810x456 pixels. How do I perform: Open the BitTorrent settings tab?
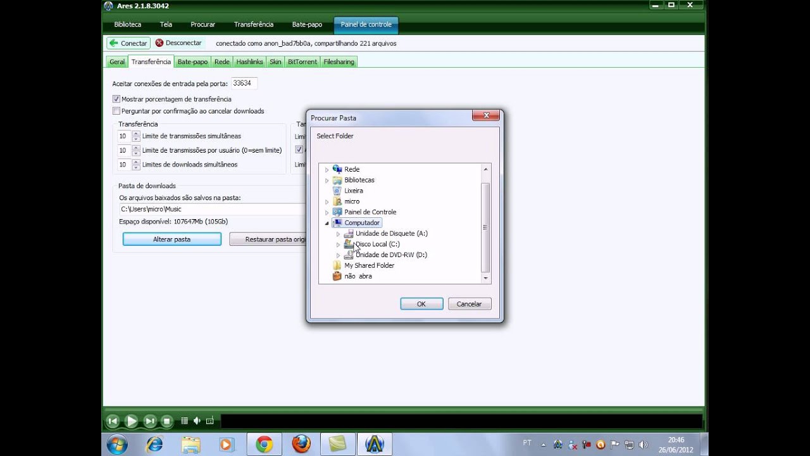302,62
